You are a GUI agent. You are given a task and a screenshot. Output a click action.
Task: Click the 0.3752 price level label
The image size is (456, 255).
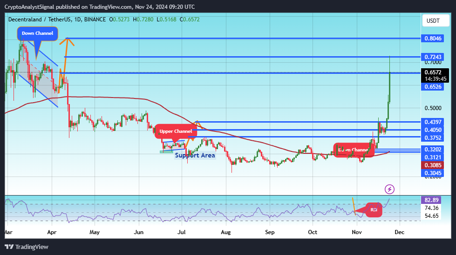coord(432,138)
